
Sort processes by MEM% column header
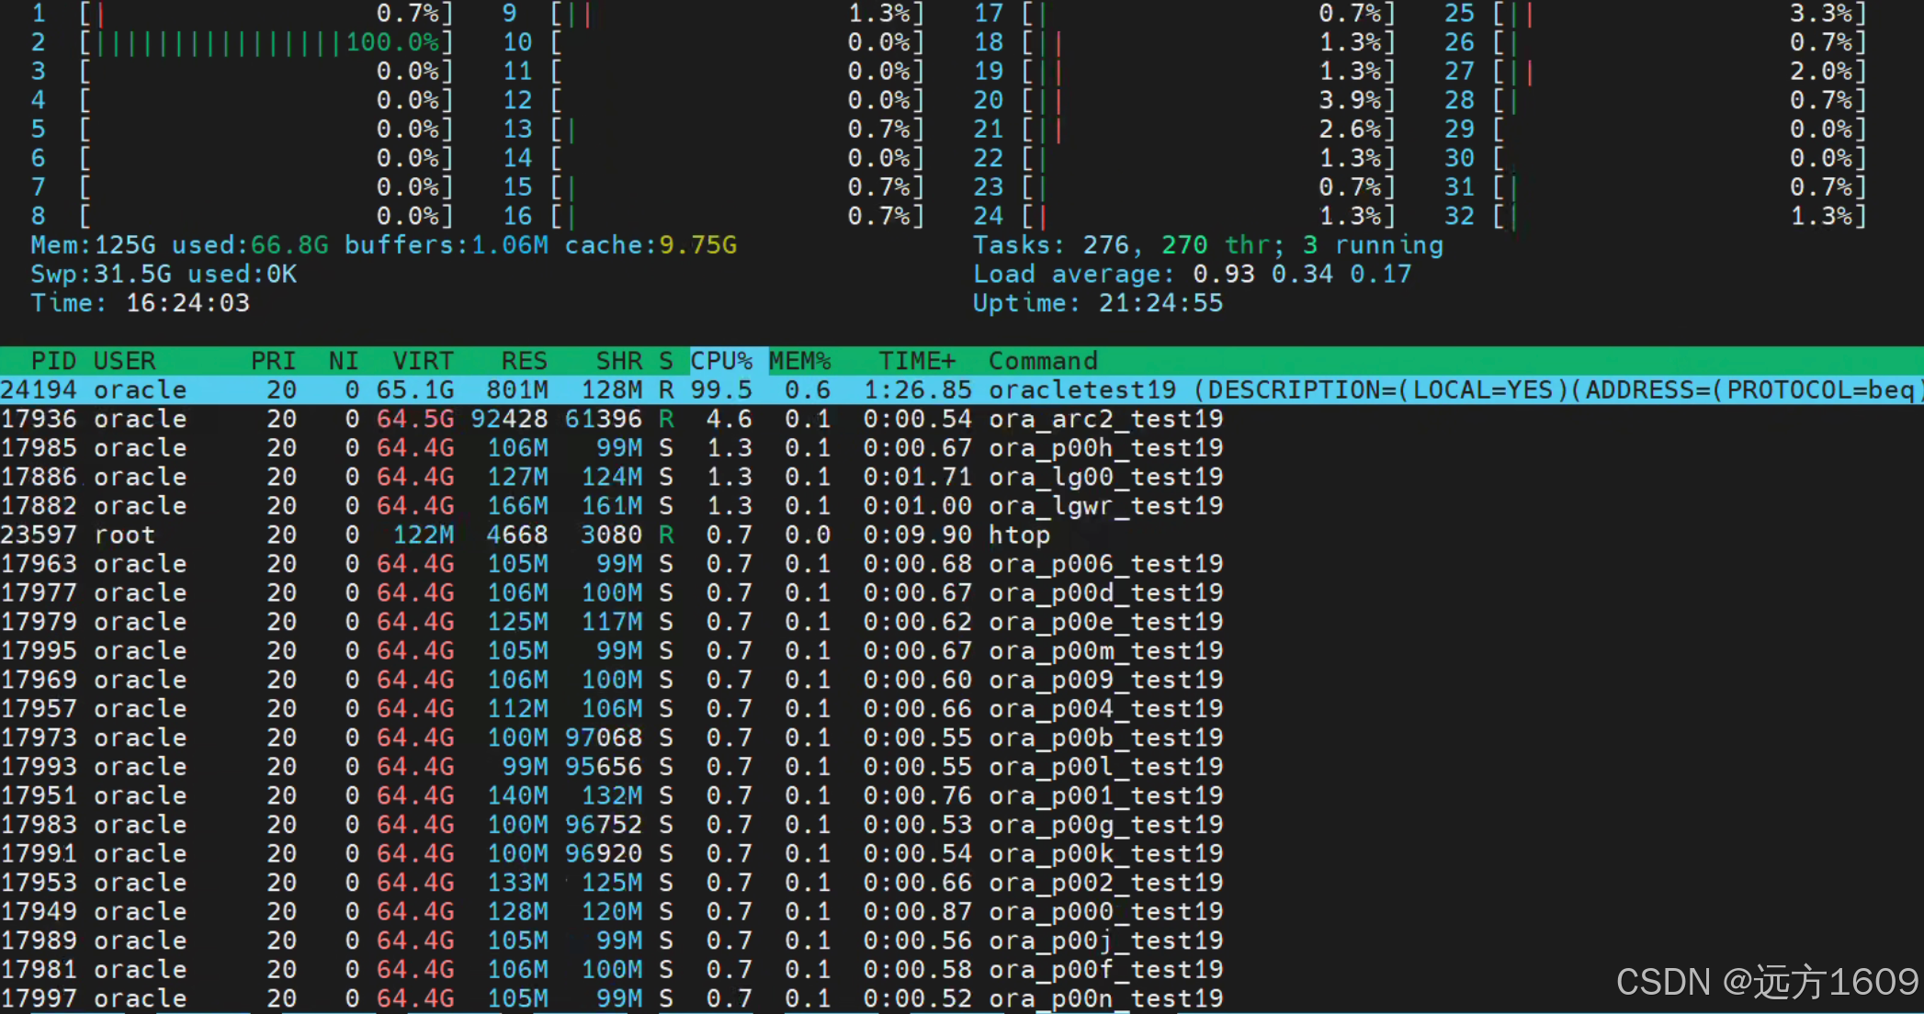coord(799,361)
